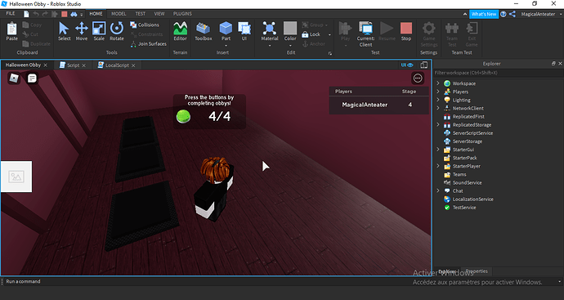Image resolution: width=564 pixels, height=300 pixels.
Task: Insert a new Part
Action: (226, 31)
